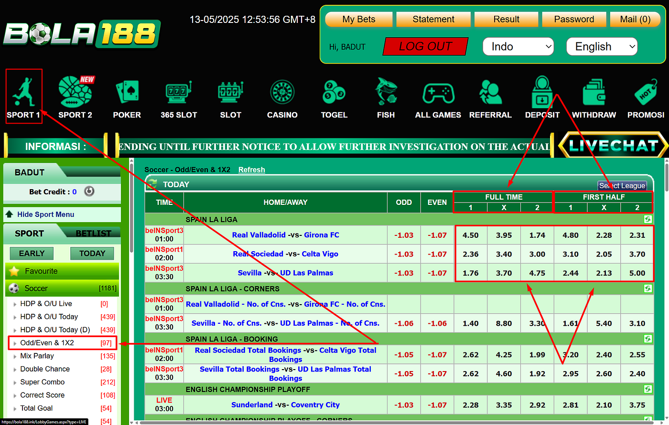Open the Indo language dropdown
Image resolution: width=669 pixels, height=425 pixels.
point(518,46)
